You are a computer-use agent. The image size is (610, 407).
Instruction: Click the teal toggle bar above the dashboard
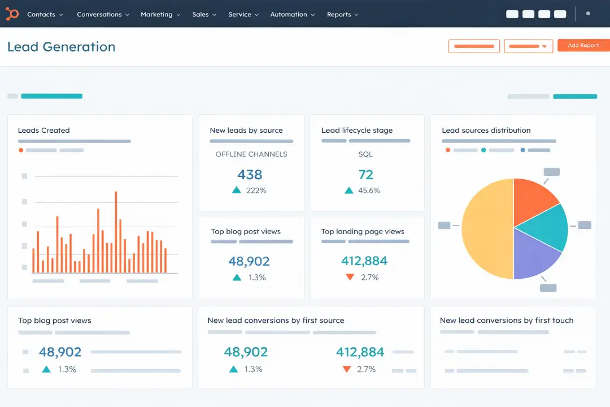click(51, 96)
